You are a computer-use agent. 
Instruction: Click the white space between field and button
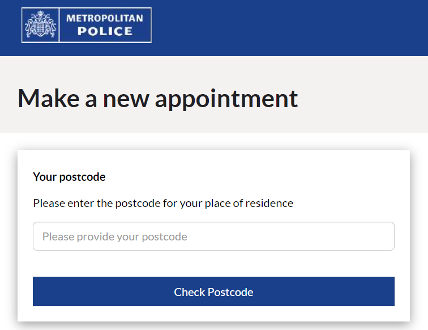(x=213, y=264)
